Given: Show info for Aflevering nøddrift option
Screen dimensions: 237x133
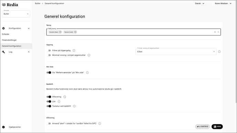Looking at the screenshot, I should click(65, 97).
